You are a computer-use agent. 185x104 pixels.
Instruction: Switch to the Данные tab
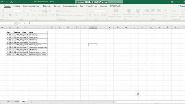click(57, 6)
